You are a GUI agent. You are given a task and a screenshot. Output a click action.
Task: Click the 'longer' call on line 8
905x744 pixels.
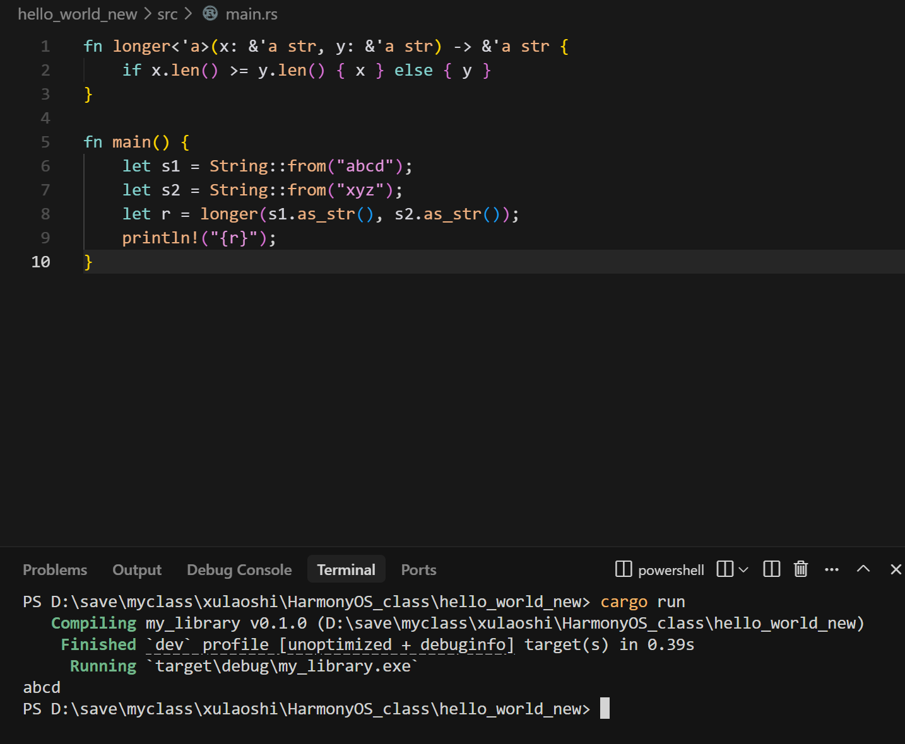tap(229, 214)
